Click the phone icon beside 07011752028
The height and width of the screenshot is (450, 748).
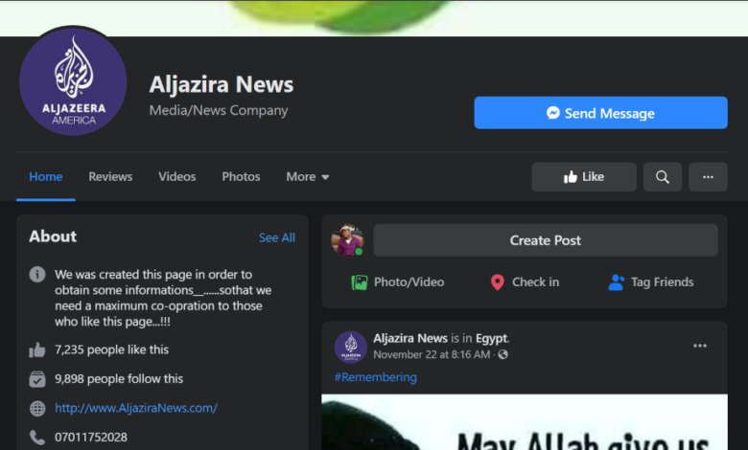coord(37,438)
